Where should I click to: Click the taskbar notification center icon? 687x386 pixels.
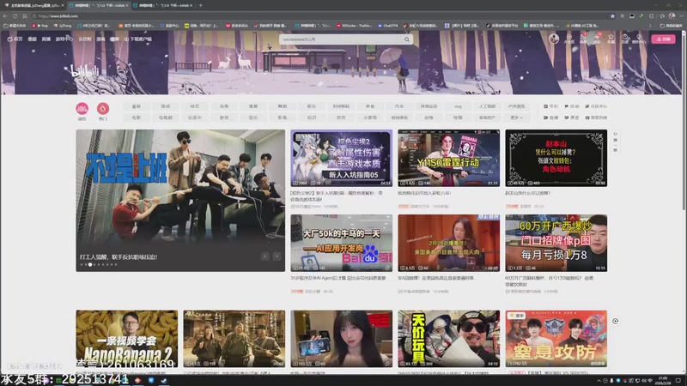(678, 381)
